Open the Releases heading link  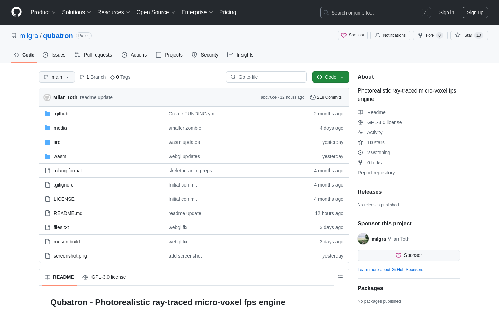369,192
